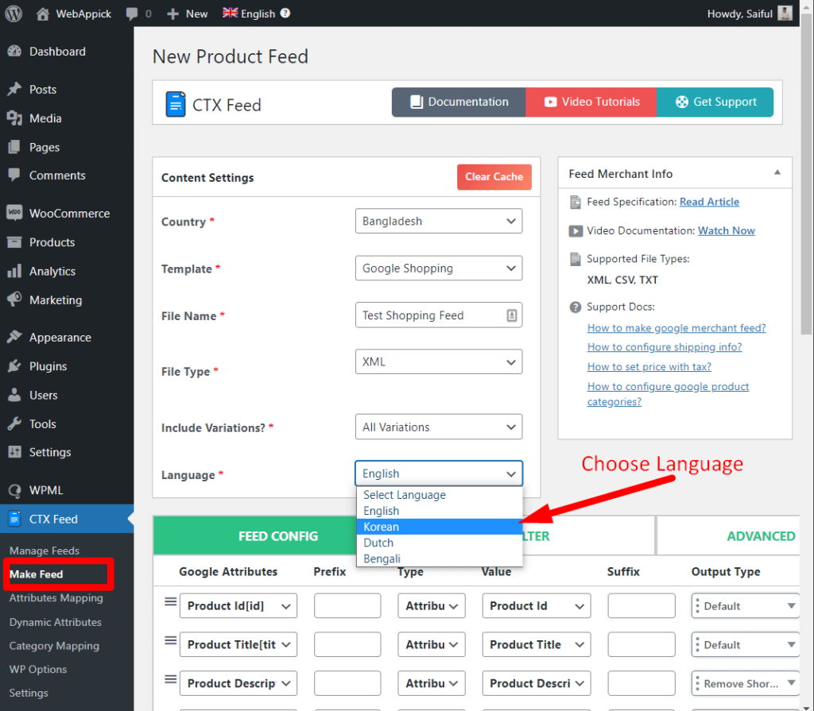Pick English option in language list
Screen dimensions: 814x711
[439, 511]
